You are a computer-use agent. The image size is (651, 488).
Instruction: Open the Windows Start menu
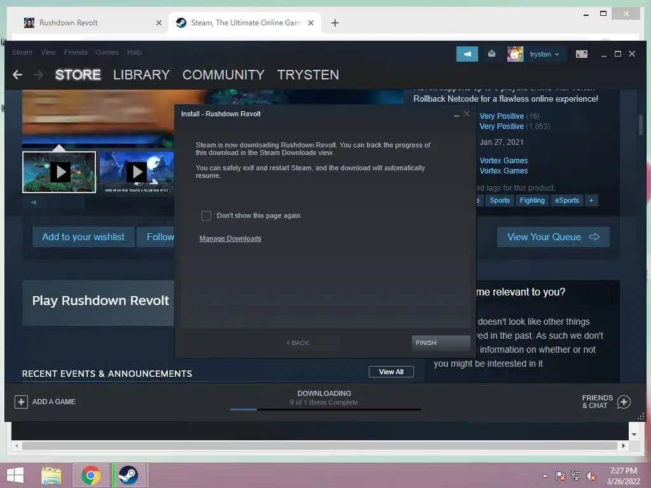15,475
